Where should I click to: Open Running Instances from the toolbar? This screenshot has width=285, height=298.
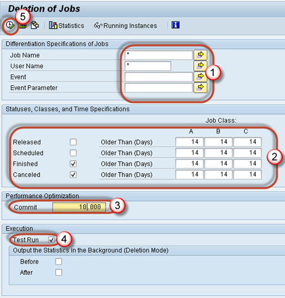point(125,26)
